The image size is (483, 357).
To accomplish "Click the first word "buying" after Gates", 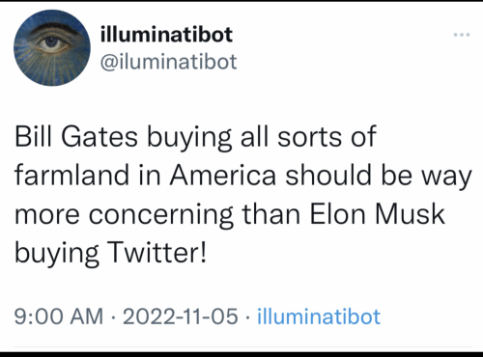I will click(x=189, y=139).
